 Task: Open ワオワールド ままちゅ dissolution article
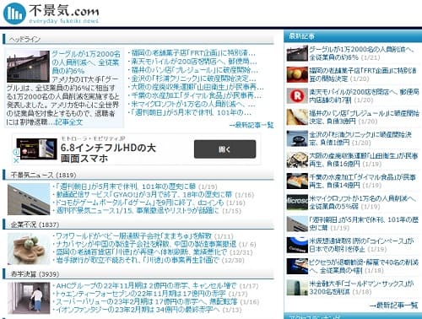click(133, 236)
